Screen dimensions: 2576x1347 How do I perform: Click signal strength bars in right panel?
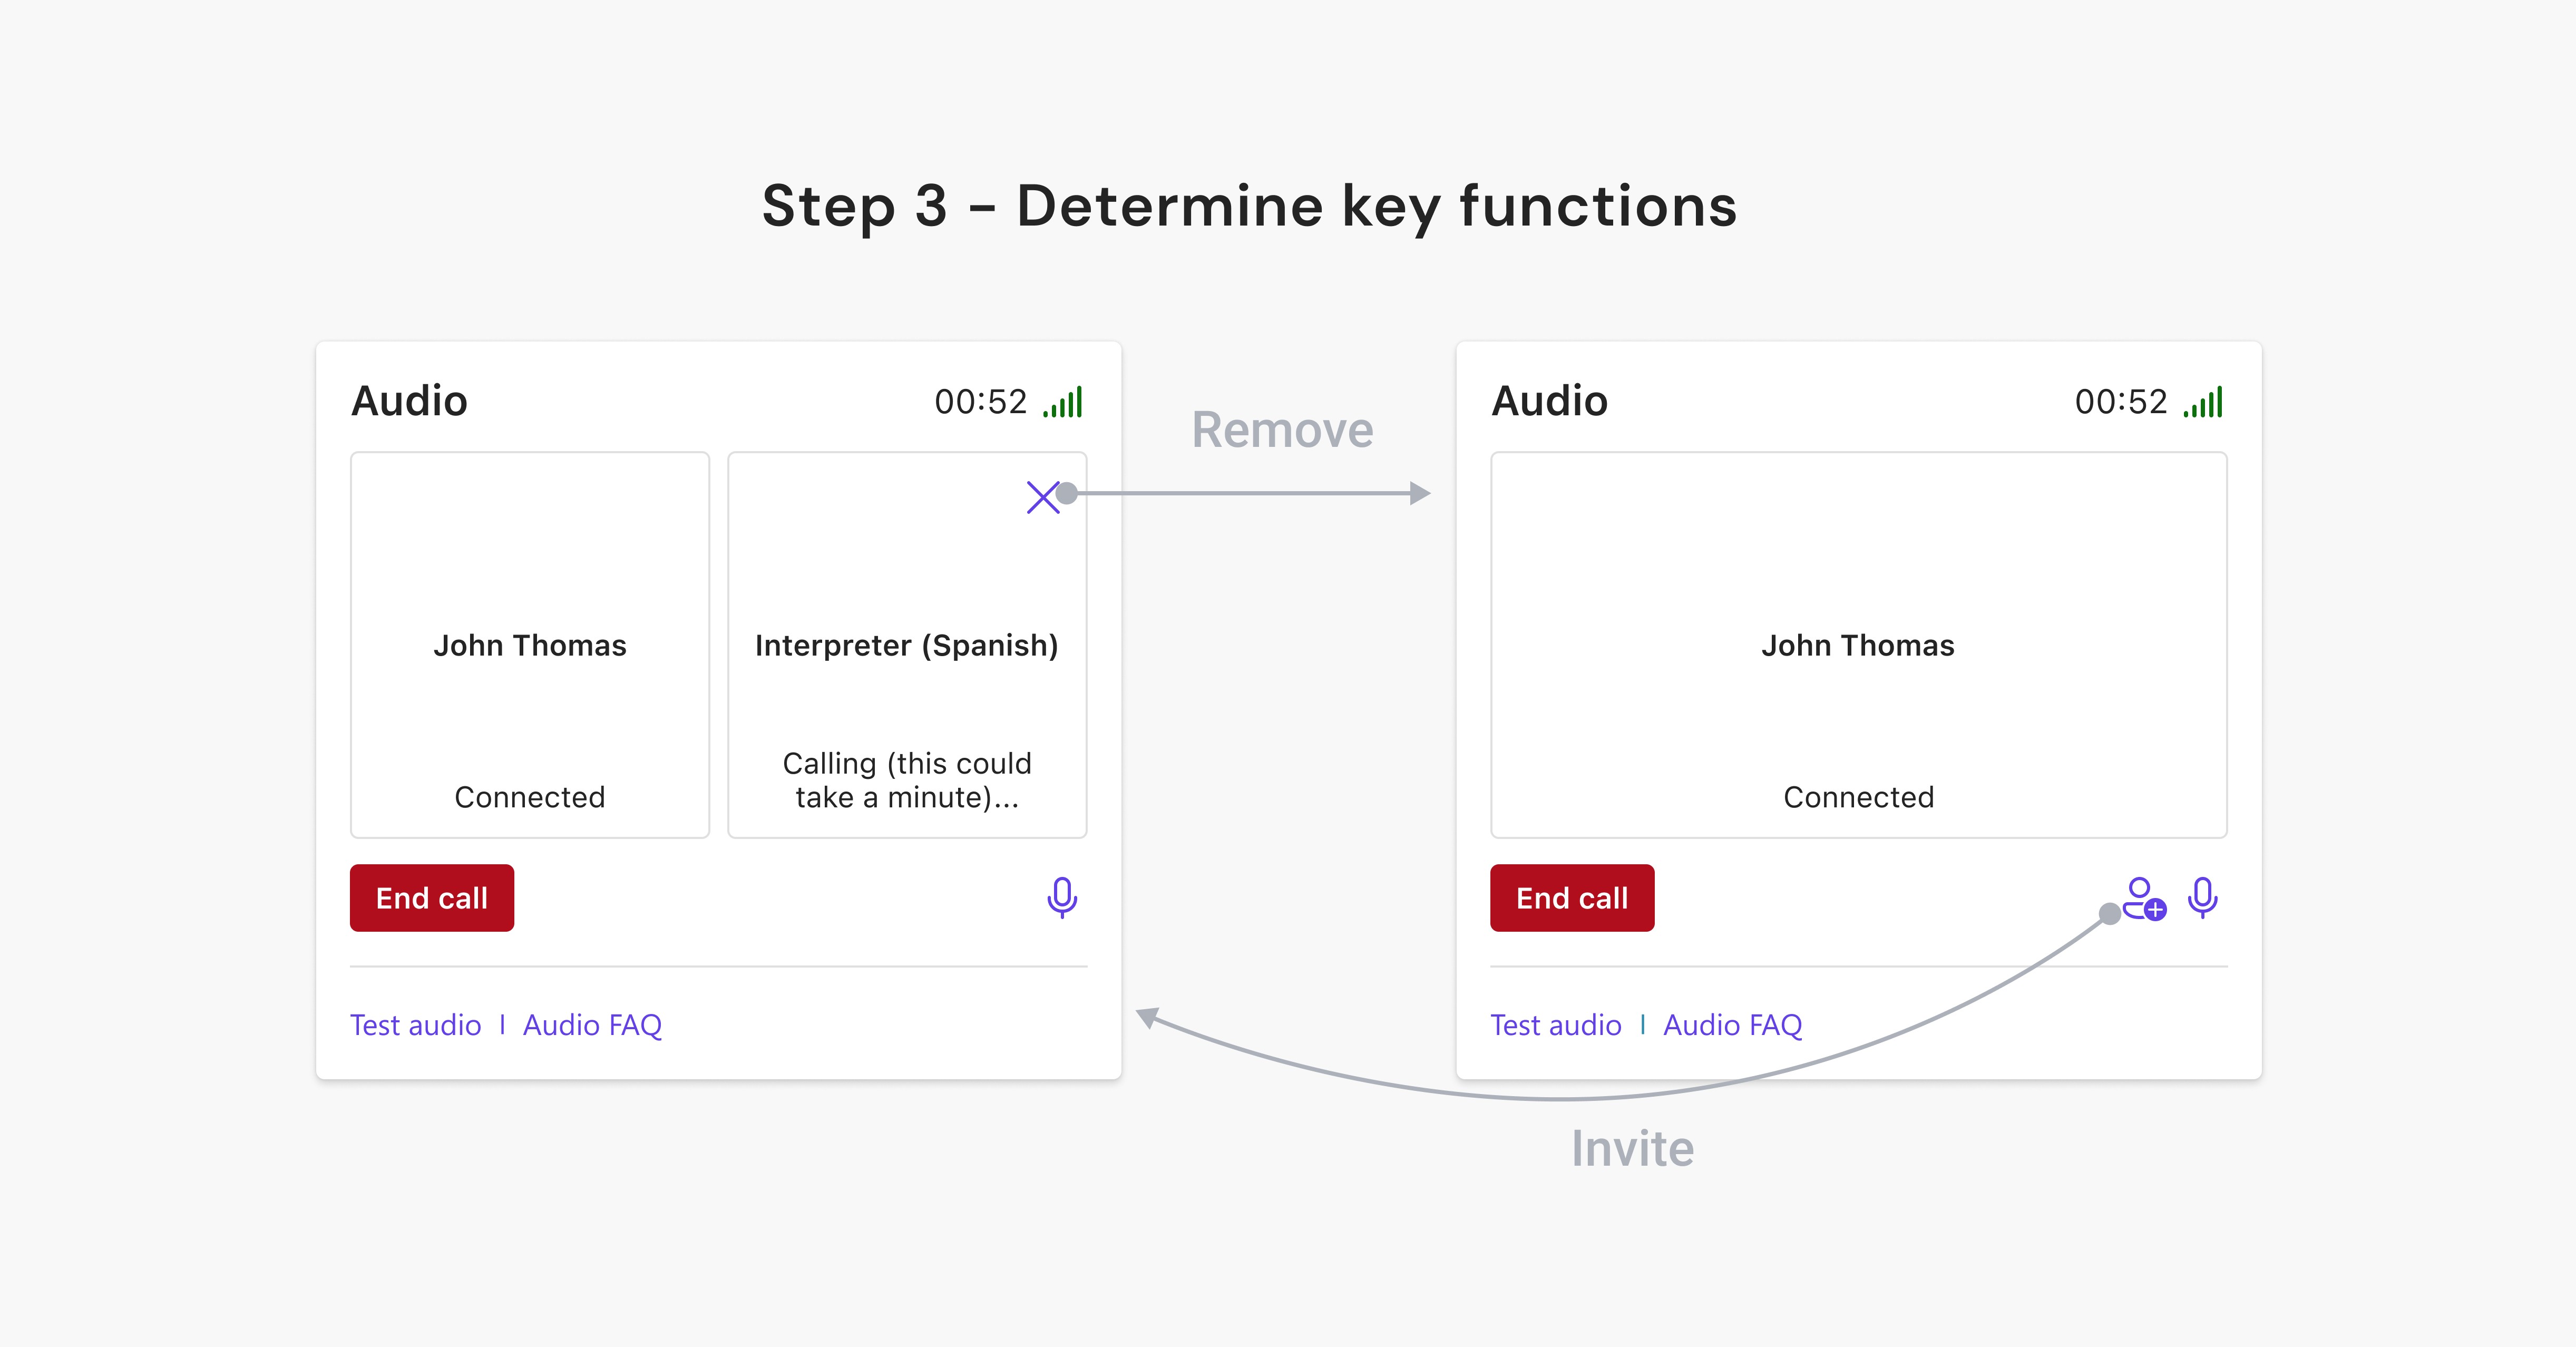point(2203,402)
